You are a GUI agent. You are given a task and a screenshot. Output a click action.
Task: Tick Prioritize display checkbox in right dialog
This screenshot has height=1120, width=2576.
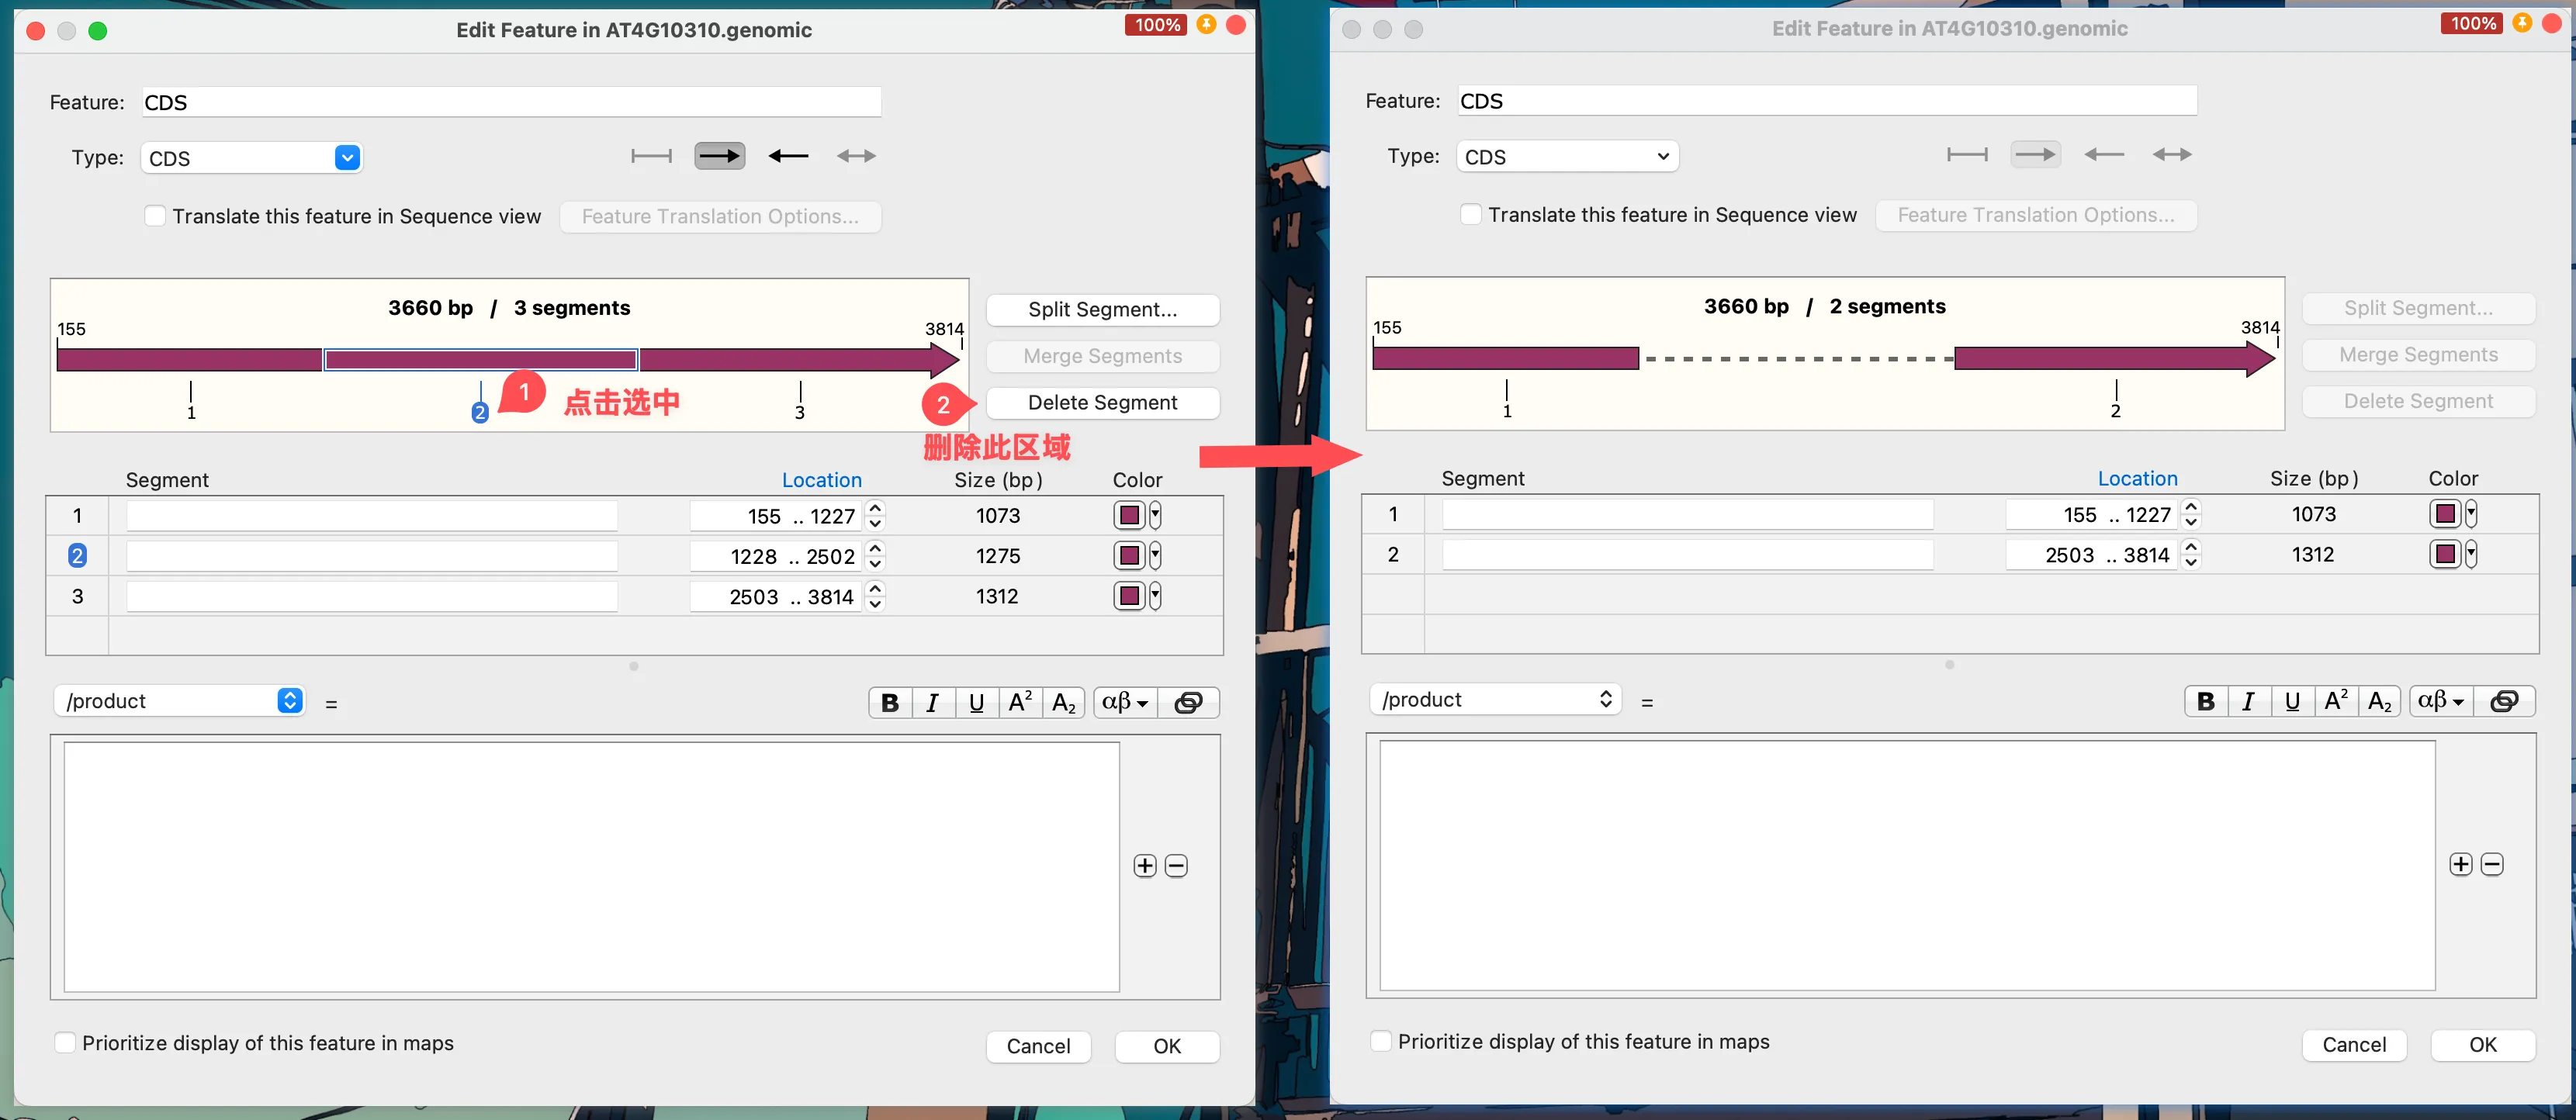click(1381, 1041)
